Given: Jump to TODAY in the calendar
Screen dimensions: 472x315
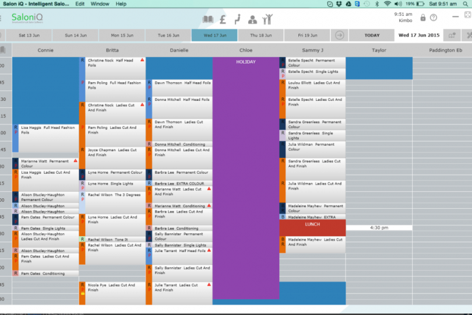Looking at the screenshot, I should [372, 36].
